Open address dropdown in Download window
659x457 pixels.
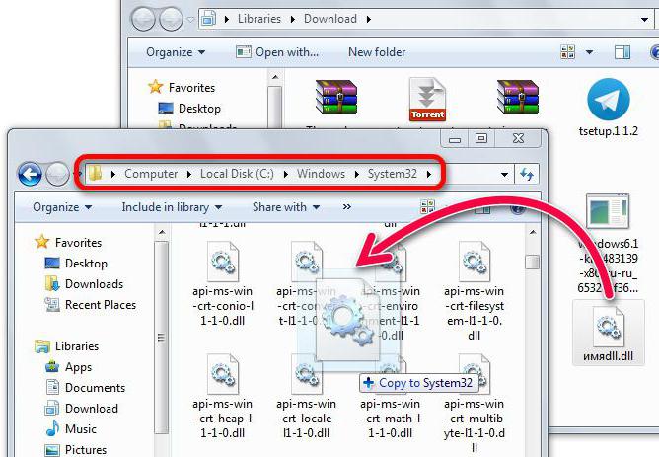click(644, 20)
